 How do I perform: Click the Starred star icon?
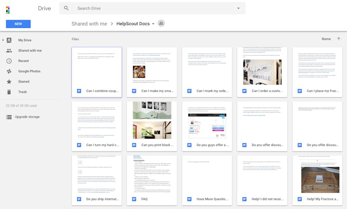click(x=9, y=82)
